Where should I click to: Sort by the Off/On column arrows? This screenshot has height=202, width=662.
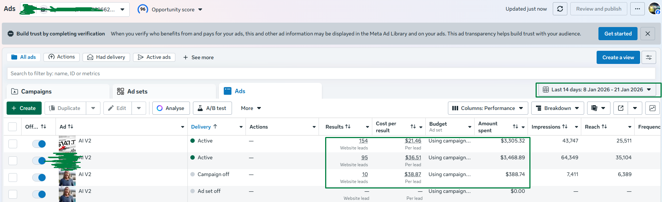pos(43,126)
